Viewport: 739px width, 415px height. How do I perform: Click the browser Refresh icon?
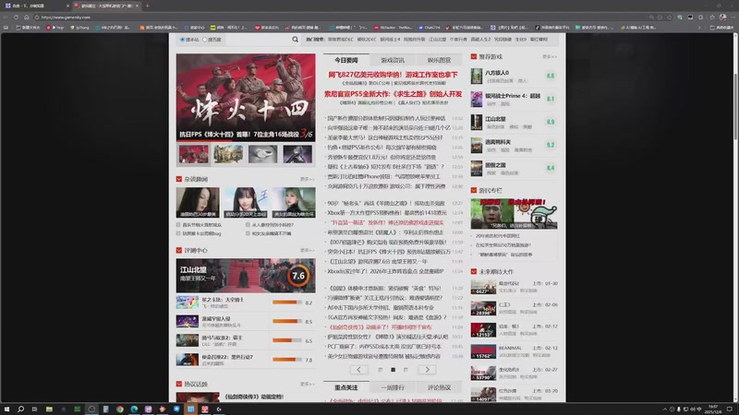point(16,17)
